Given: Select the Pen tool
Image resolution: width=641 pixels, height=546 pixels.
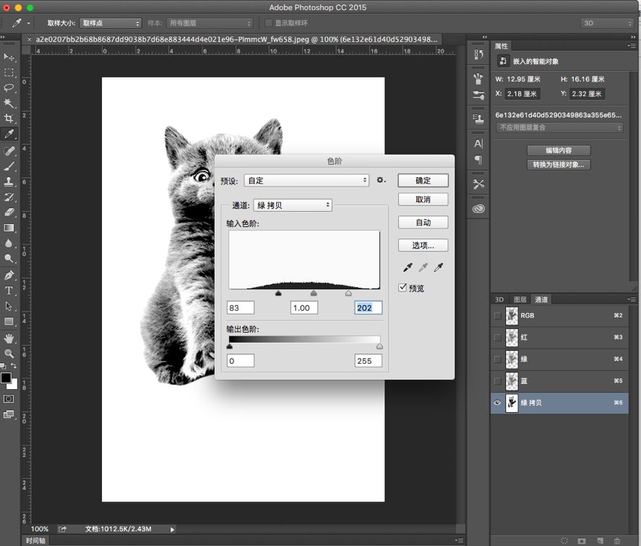Looking at the screenshot, I should [x=9, y=276].
